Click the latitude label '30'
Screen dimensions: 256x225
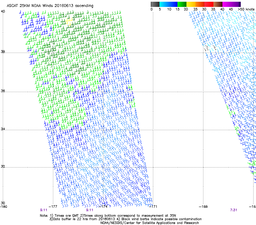pos(3,203)
